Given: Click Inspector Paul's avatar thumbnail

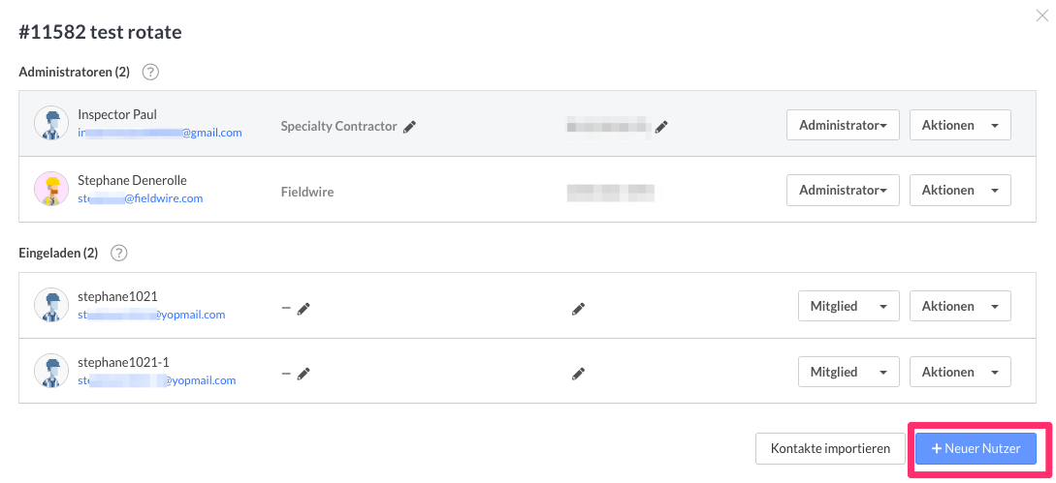Looking at the screenshot, I should pyautogui.click(x=51, y=123).
